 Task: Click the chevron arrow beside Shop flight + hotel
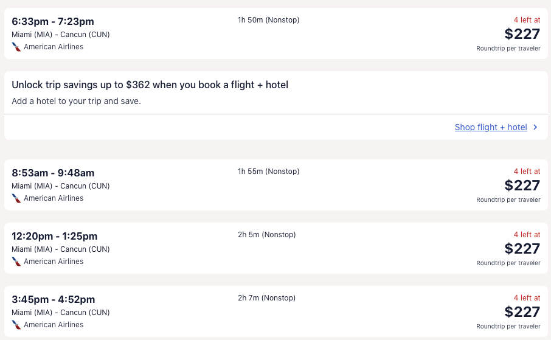click(x=535, y=127)
